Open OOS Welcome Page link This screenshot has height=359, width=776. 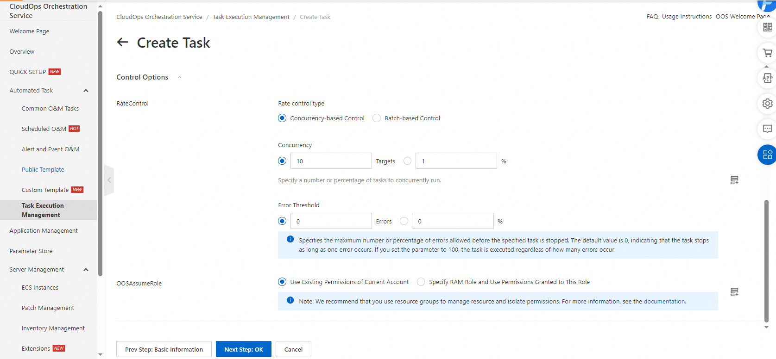tap(743, 17)
